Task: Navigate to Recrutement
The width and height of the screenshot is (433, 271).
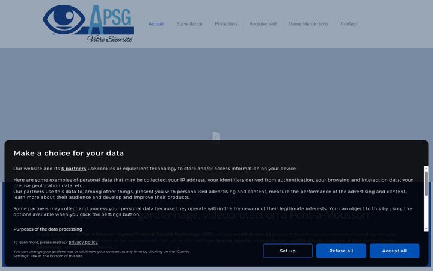Action: pyautogui.click(x=263, y=24)
